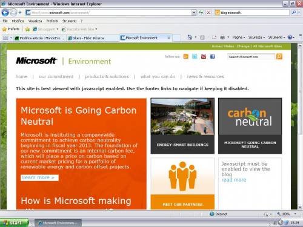This screenshot has width=303, height=227.
Task: Click the 'Search Microsoft.com' input field
Action: tap(251, 57)
